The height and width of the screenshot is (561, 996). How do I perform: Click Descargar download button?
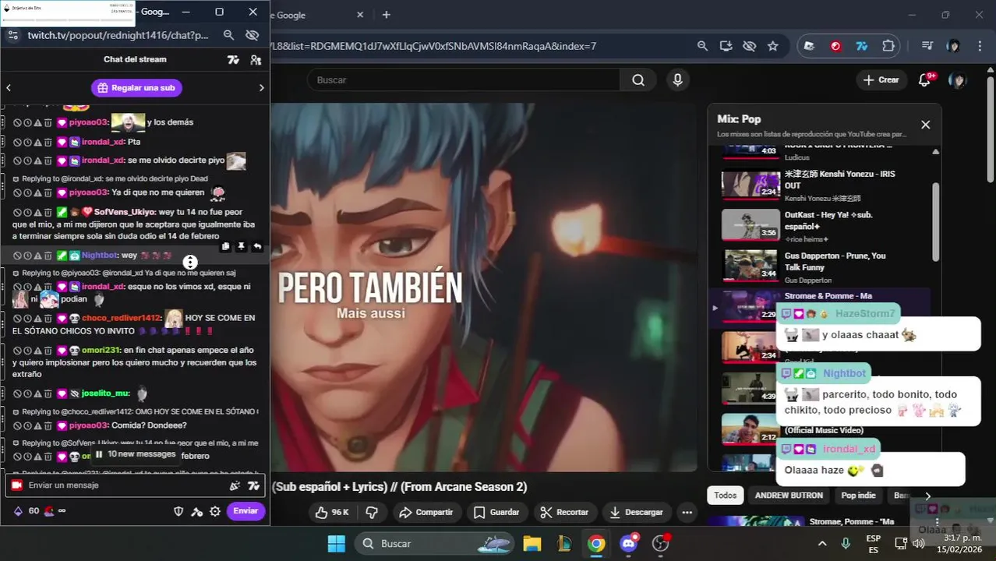coord(636,513)
